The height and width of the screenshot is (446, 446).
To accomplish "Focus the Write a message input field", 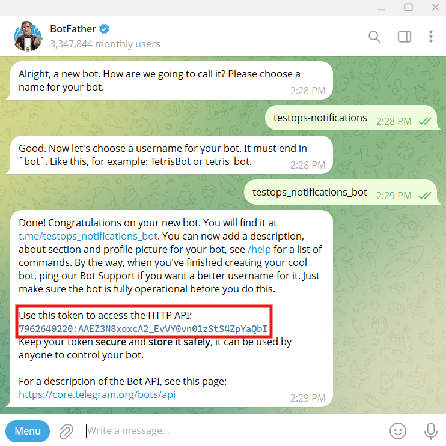I will 234,430.
